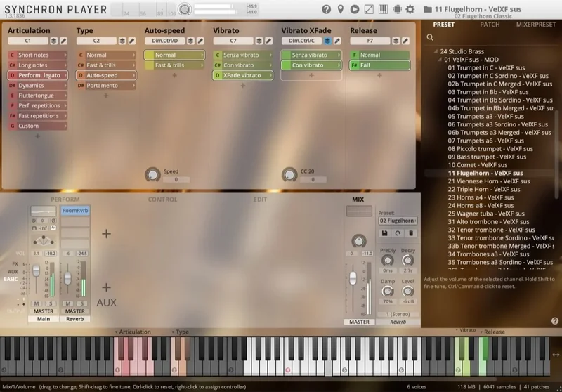This screenshot has height=392, width=562.
Task: Open the Type keyswitch dropdown above keyboard
Action: tap(180, 332)
